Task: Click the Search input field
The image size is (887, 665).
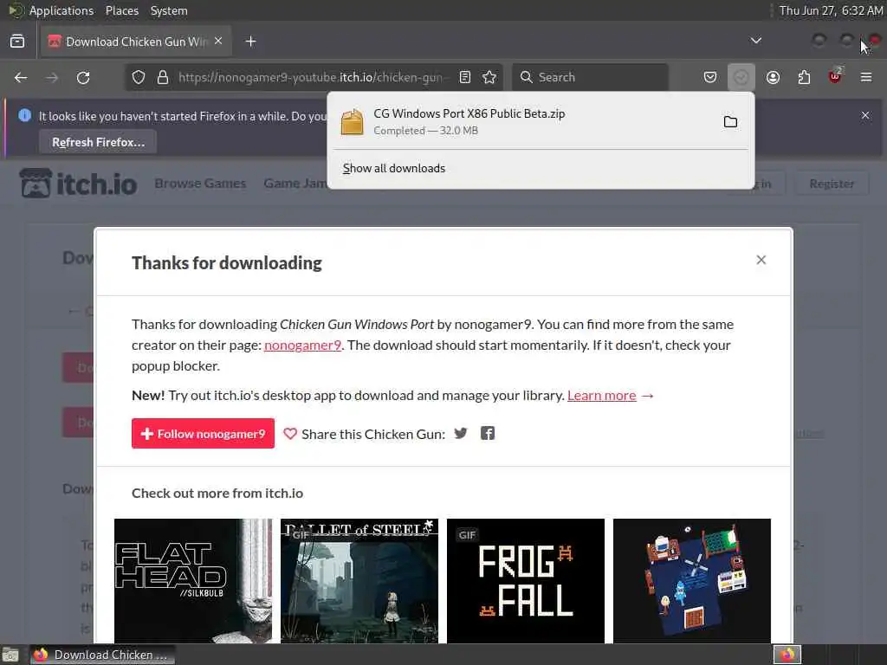Action: (590, 77)
